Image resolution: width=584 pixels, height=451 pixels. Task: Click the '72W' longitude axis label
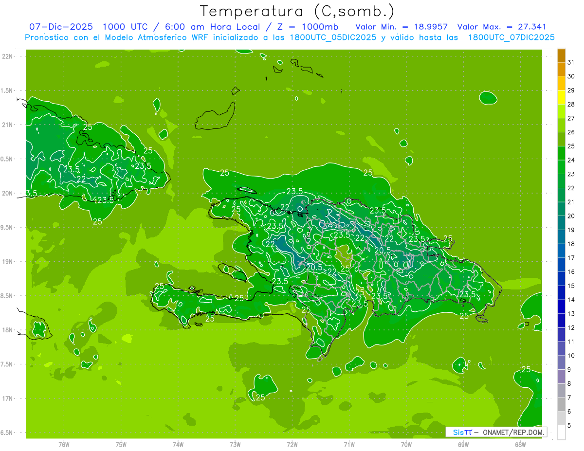click(292, 444)
